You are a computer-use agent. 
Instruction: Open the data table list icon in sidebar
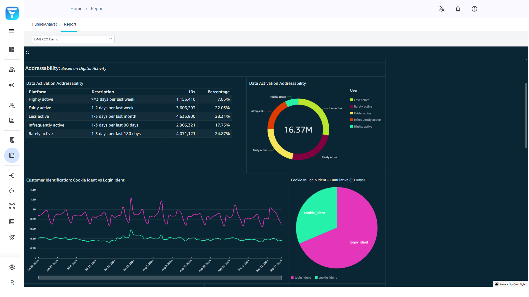[x=12, y=222]
